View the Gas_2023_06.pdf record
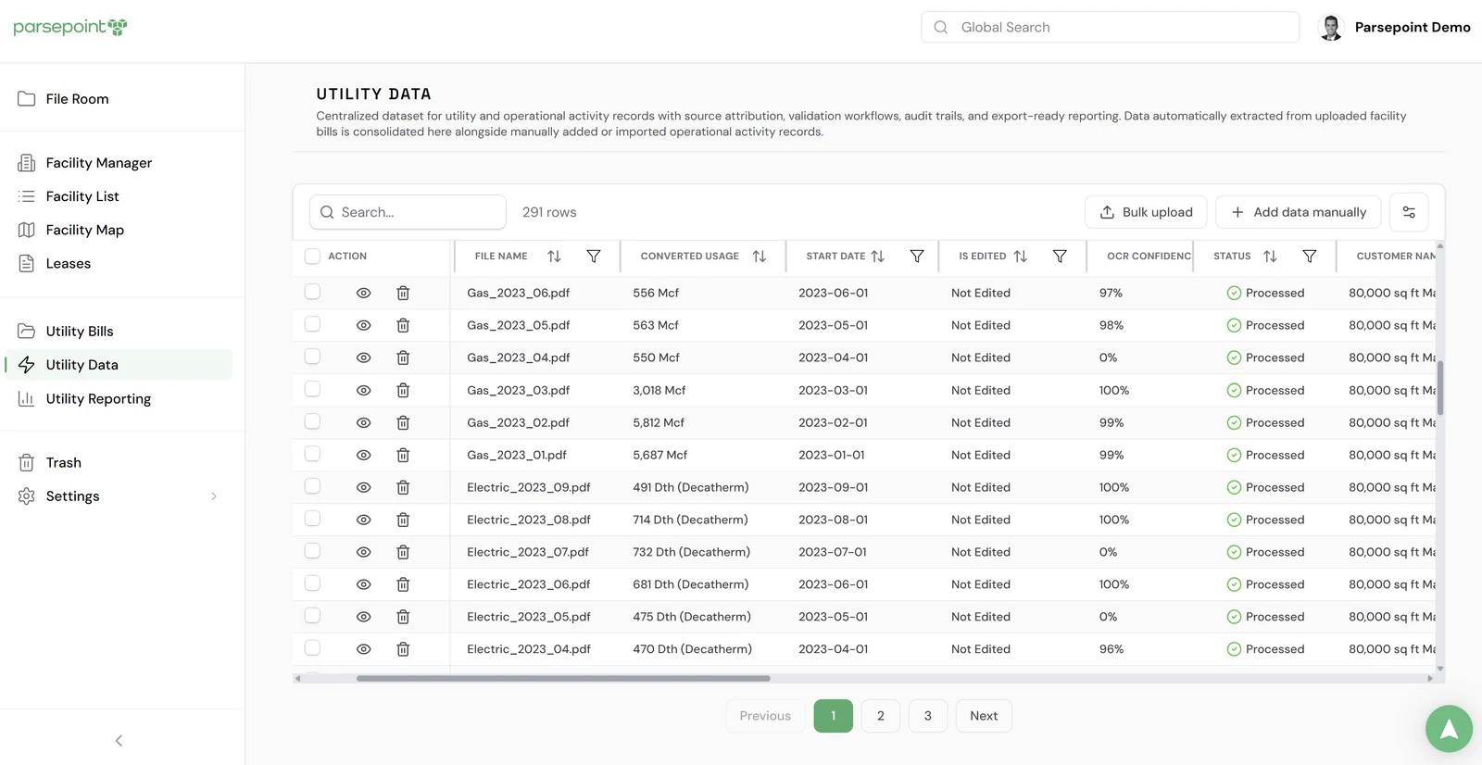1482x765 pixels. [x=363, y=293]
